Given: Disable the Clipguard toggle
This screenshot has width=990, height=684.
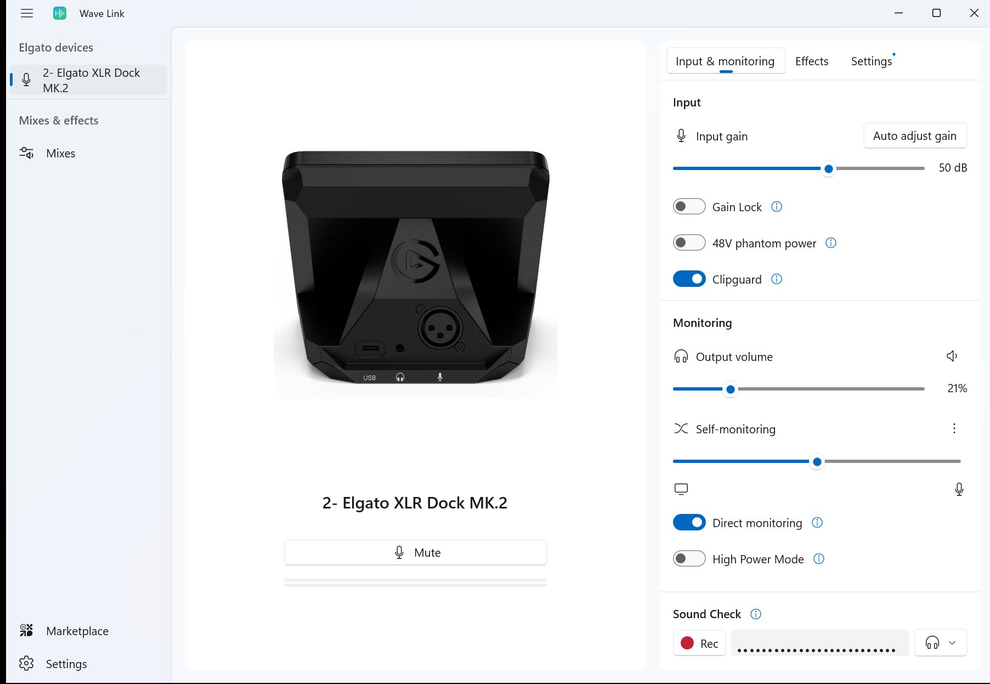Looking at the screenshot, I should [x=689, y=279].
